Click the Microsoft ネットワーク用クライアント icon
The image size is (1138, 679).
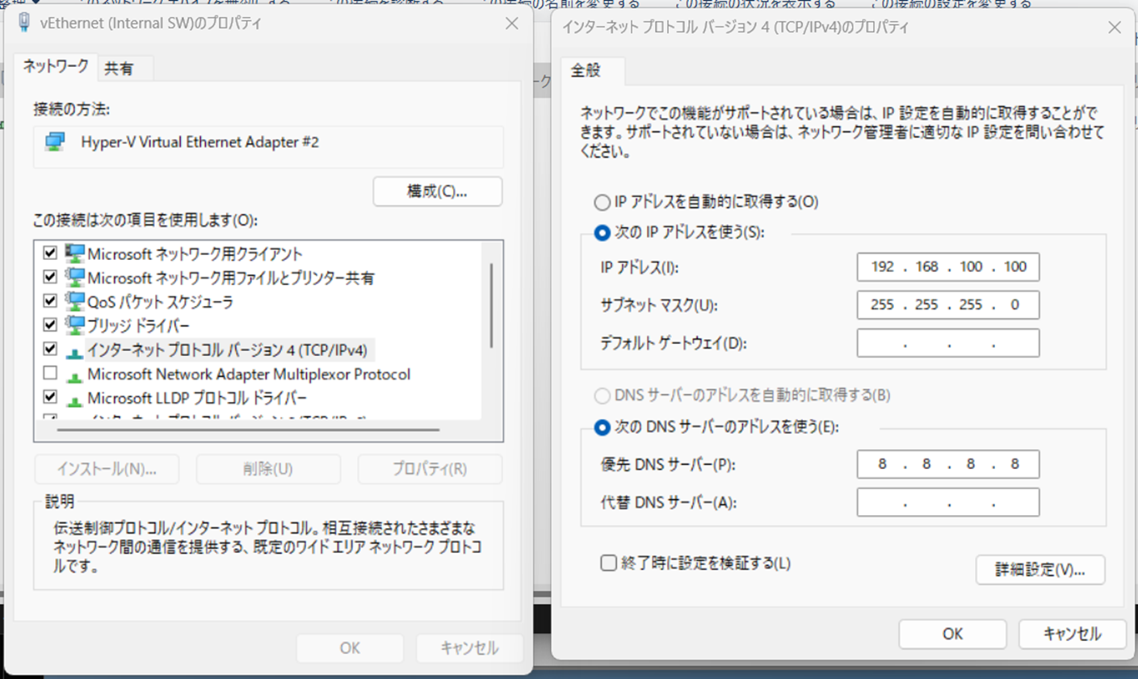pyautogui.click(x=74, y=254)
